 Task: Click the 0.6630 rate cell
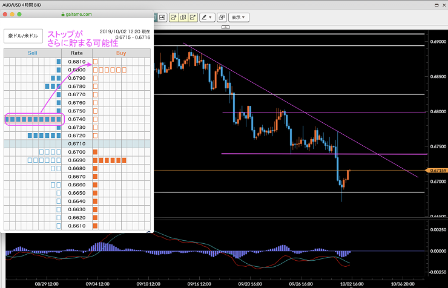77,209
